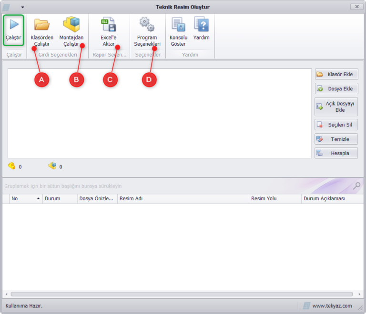Open Yardım help icon
The height and width of the screenshot is (314, 366).
[201, 24]
